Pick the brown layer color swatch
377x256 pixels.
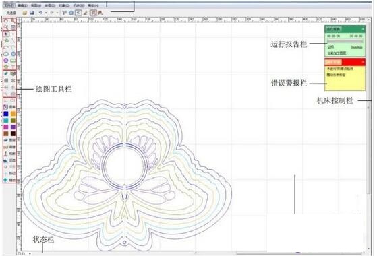6,133
